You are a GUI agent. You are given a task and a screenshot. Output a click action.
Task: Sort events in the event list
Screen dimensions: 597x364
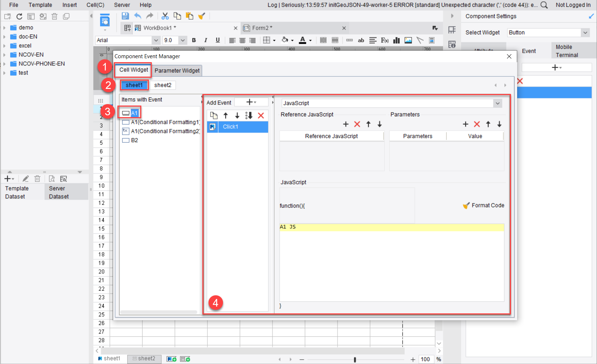(x=249, y=115)
